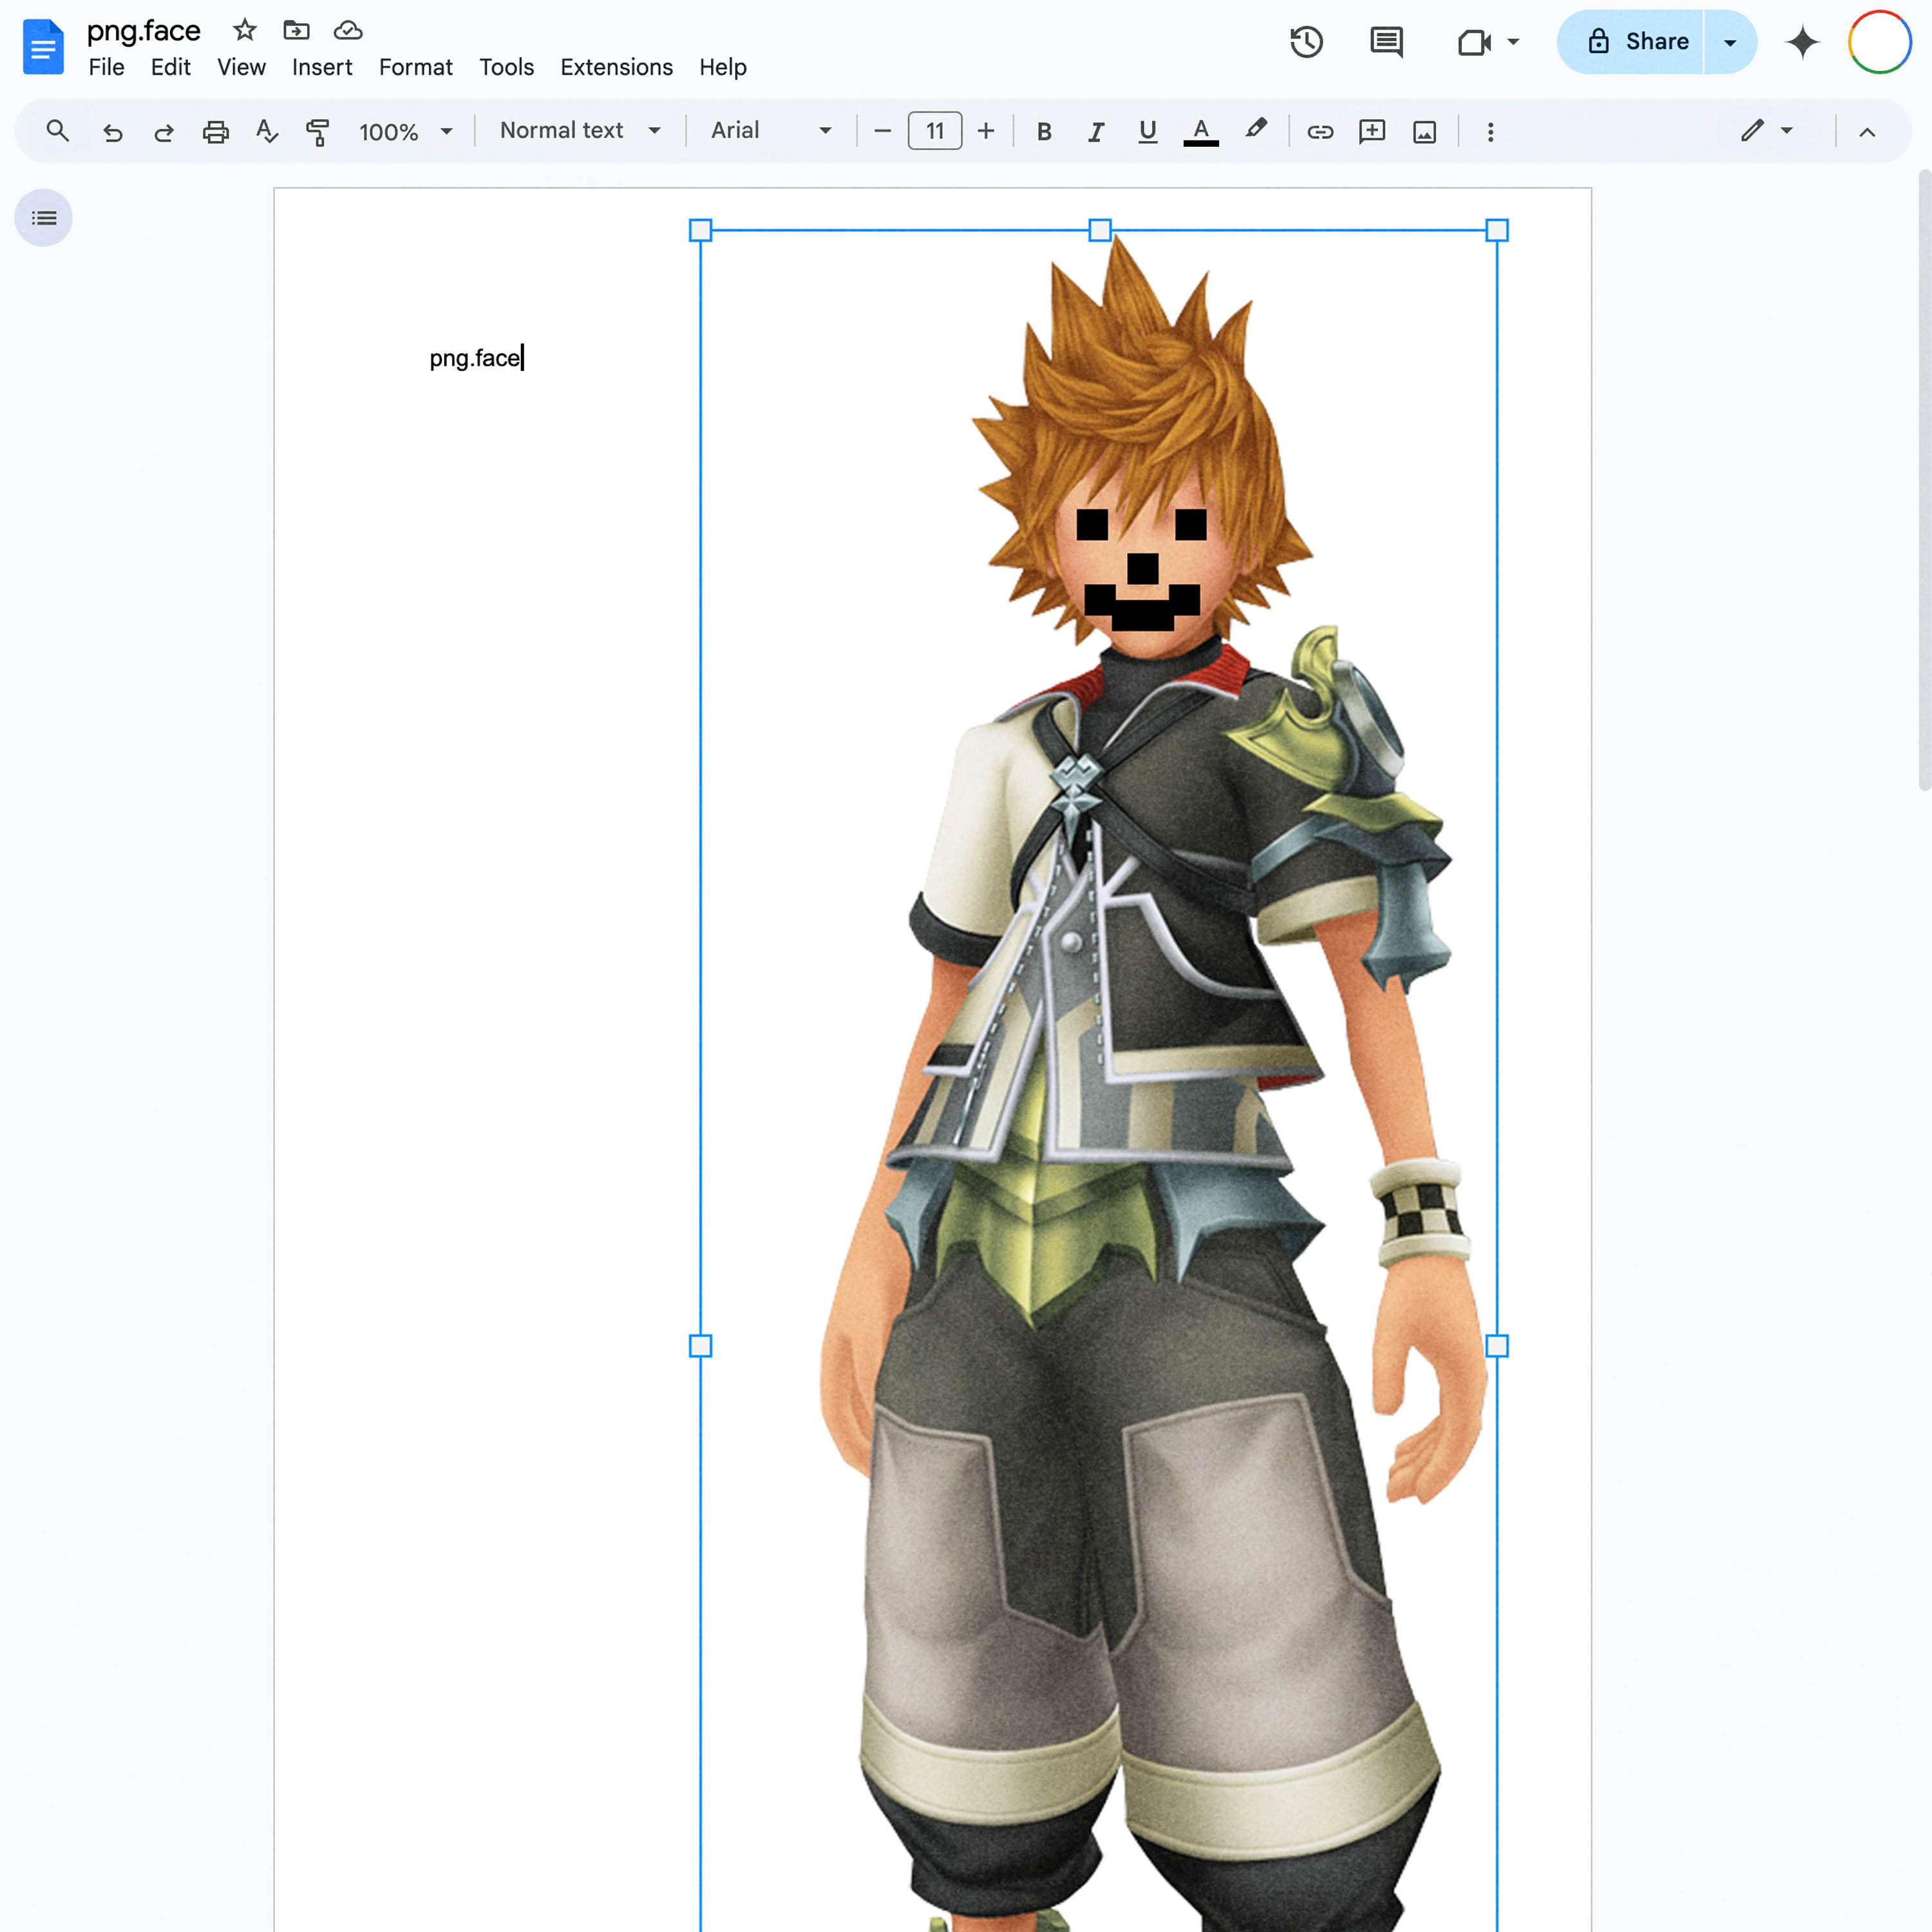Click the Spelling check icon

pos(265,129)
